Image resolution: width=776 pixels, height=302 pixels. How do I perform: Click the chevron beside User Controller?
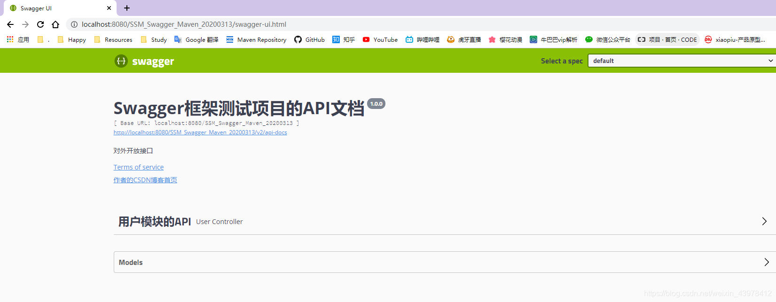point(764,221)
